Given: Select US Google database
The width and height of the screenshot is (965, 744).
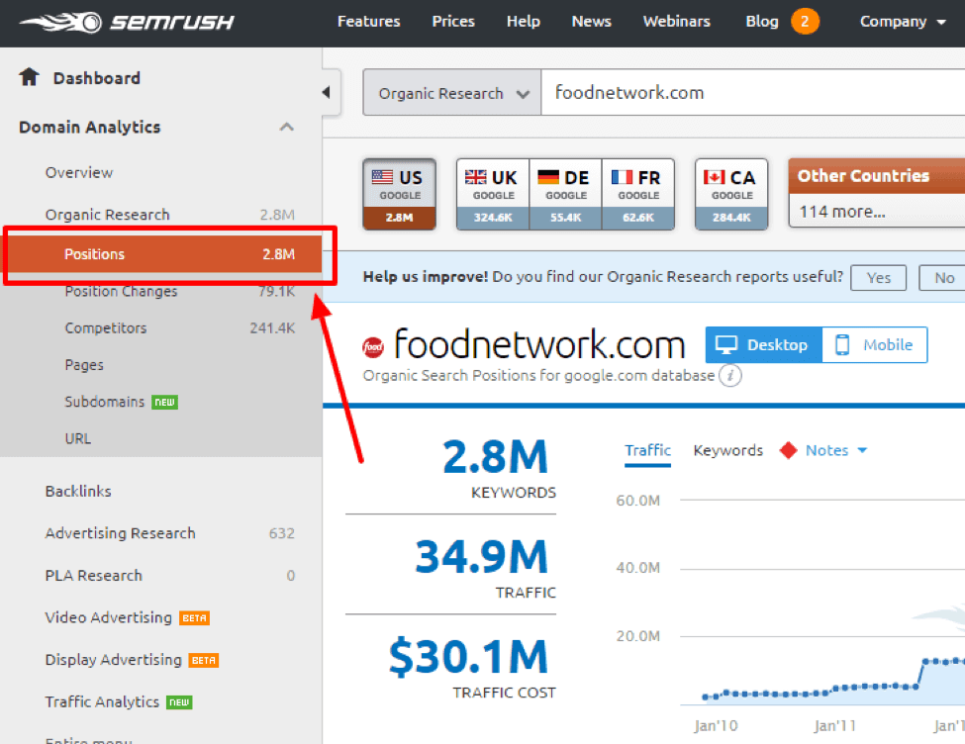Looking at the screenshot, I should [400, 195].
